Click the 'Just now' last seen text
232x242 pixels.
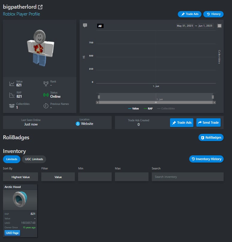pyautogui.click(x=31, y=124)
